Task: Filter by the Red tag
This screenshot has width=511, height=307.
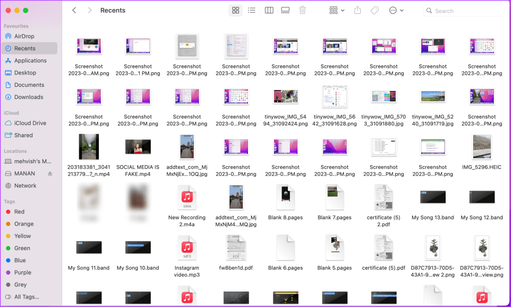Action: (x=29, y=212)
